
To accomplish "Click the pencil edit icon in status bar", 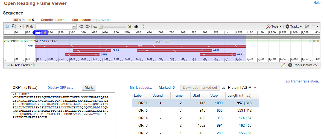I will click(283, 65).
